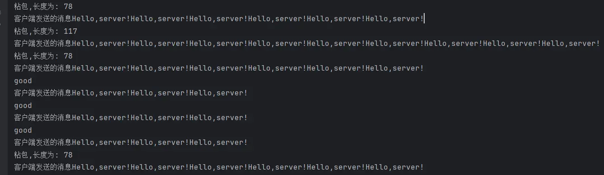This screenshot has height=175, width=604.
Task: Click the '粘包,长度为: 117' output line
Action: point(46,31)
